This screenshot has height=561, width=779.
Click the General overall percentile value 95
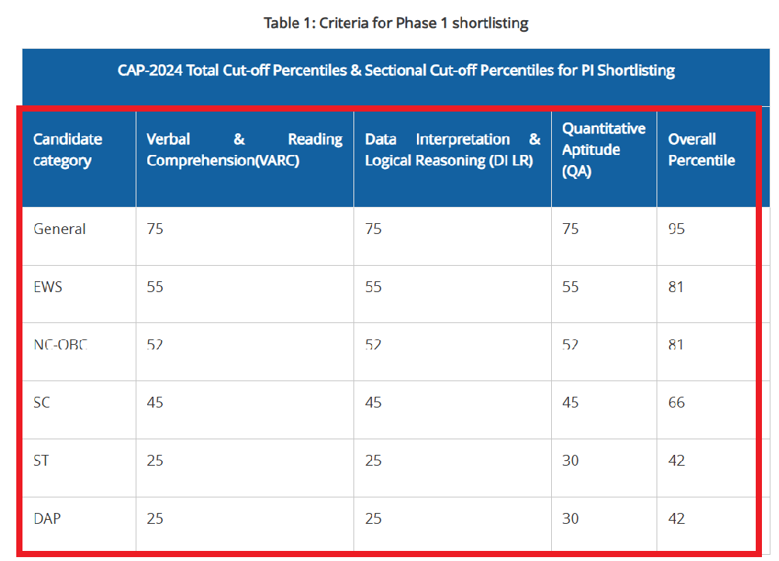[x=676, y=229]
